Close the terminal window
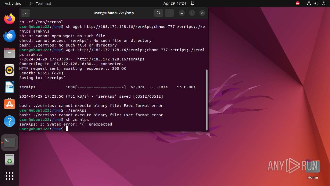Screen dimensions: 330x186 click(x=202, y=13)
